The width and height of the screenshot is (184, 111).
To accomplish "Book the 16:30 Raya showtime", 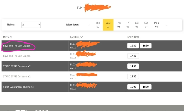I will [133, 46].
